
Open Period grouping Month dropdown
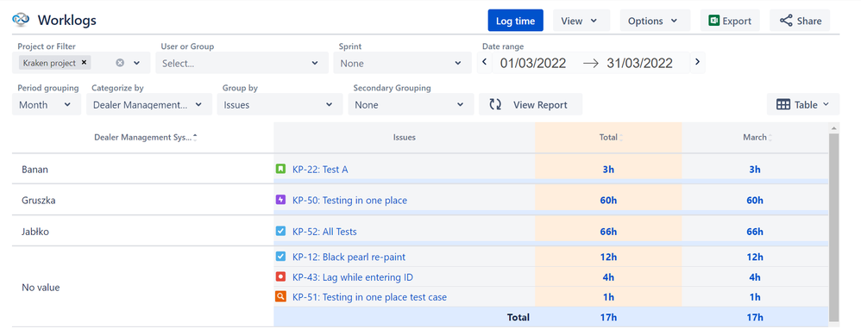point(47,105)
